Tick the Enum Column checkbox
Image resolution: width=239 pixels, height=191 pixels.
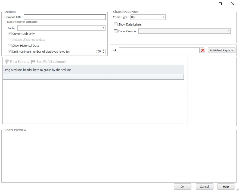[x=116, y=31]
